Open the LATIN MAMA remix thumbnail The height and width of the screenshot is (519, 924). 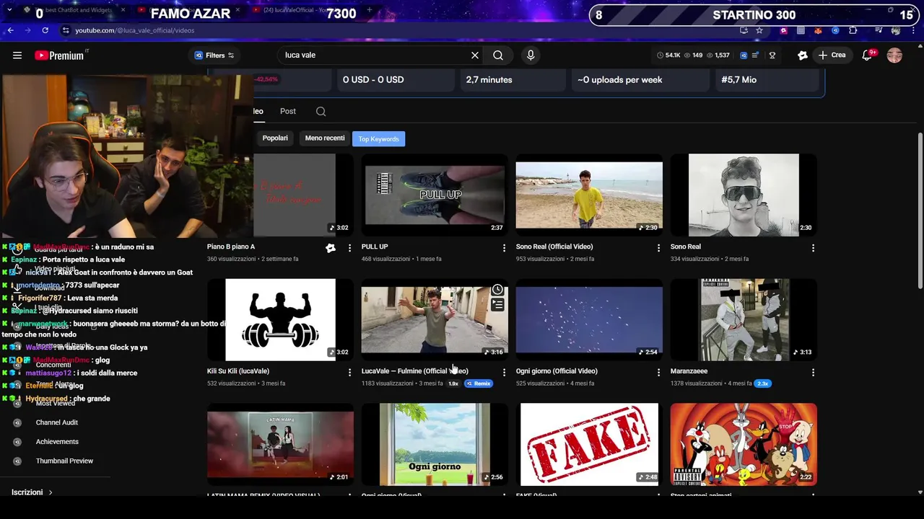[x=280, y=444]
